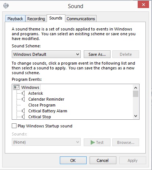Click the speaker icon beside Calendar Reminder
Image resolution: width=152 pixels, height=170 pixels.
pyautogui.click(x=23, y=99)
